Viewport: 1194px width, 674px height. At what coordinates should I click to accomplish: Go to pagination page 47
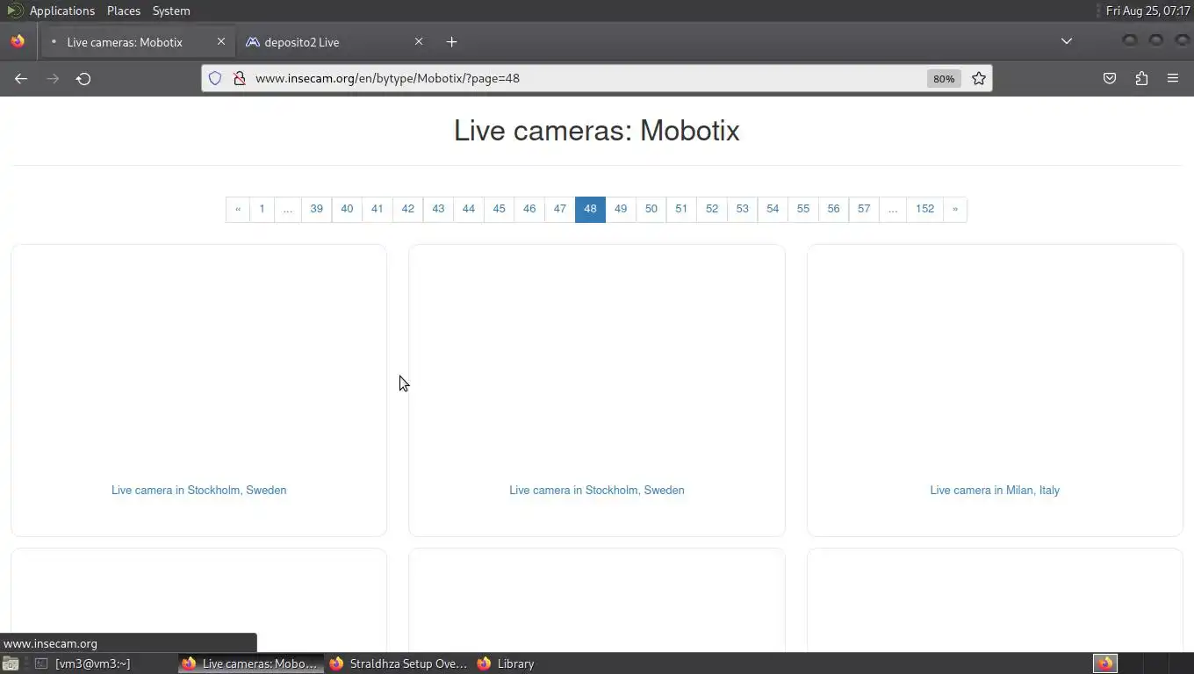tap(559, 209)
